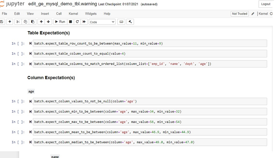Run the expect_table_row_count_to_be_between cell icon
The image size is (277, 158).
[x=30, y=43]
